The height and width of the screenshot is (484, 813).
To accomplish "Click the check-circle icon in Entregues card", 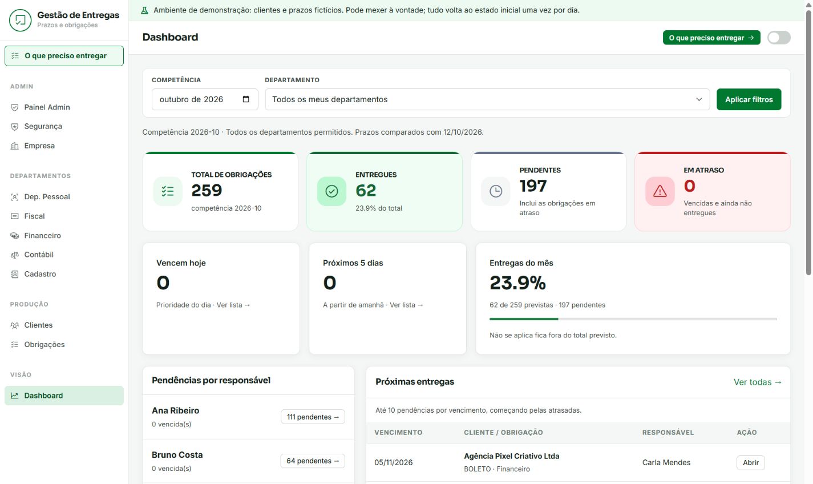I will click(x=331, y=191).
